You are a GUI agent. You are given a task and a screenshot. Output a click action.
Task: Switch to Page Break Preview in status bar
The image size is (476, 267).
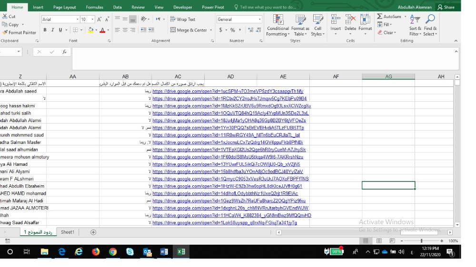pyautogui.click(x=392, y=241)
